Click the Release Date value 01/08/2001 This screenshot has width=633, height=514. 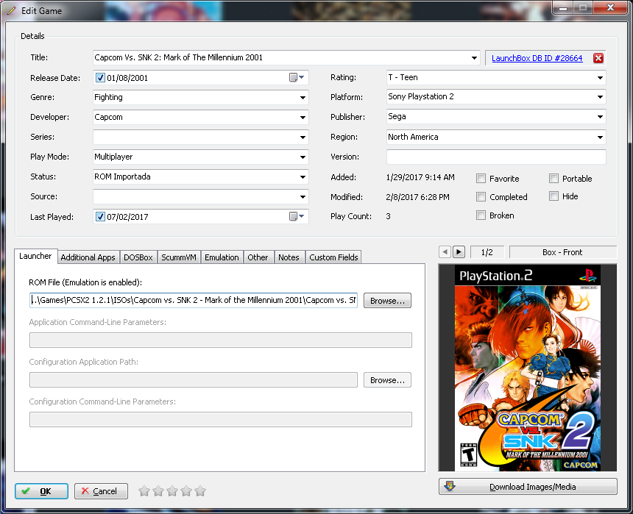(127, 78)
